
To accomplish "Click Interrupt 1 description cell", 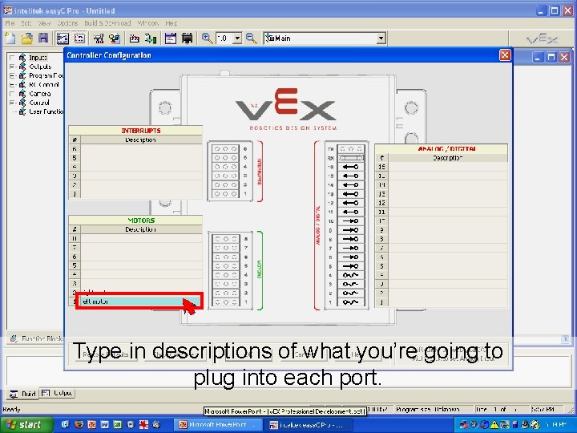I will pos(141,194).
